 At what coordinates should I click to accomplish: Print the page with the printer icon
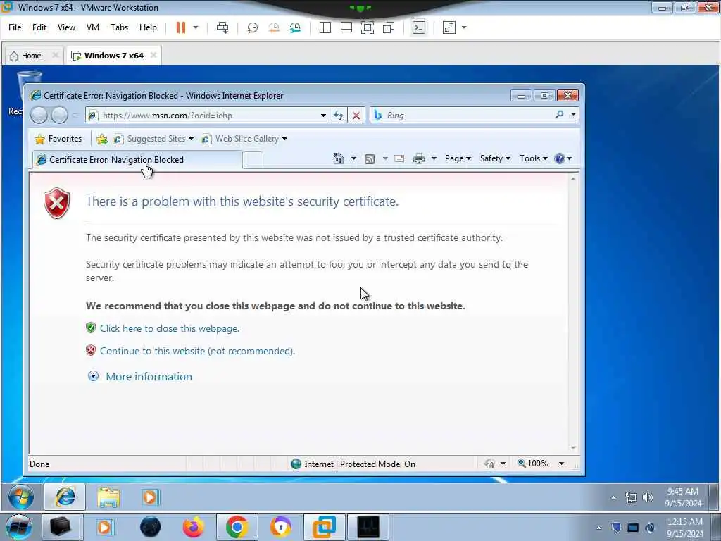(x=418, y=158)
